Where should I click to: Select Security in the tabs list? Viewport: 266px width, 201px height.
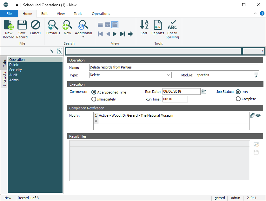pyautogui.click(x=16, y=70)
